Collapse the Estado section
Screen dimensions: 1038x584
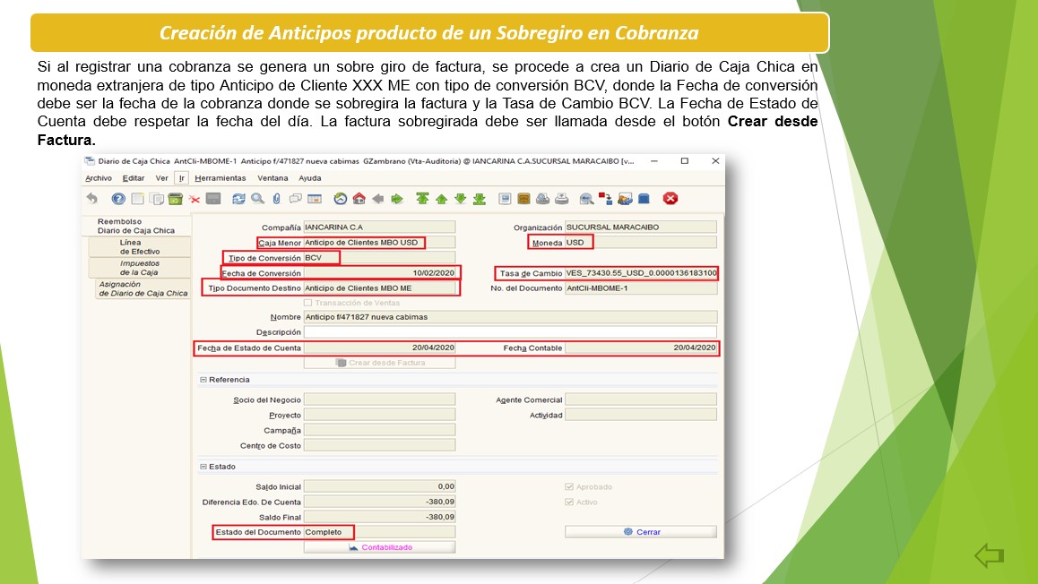tap(203, 467)
